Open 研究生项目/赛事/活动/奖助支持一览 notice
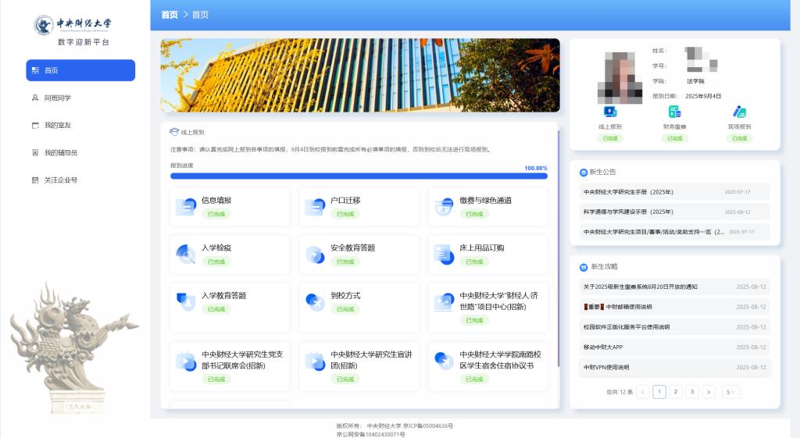 (x=674, y=232)
